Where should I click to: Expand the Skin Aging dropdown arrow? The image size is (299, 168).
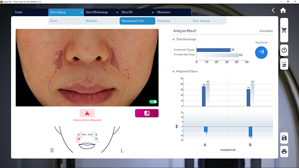tap(82, 12)
